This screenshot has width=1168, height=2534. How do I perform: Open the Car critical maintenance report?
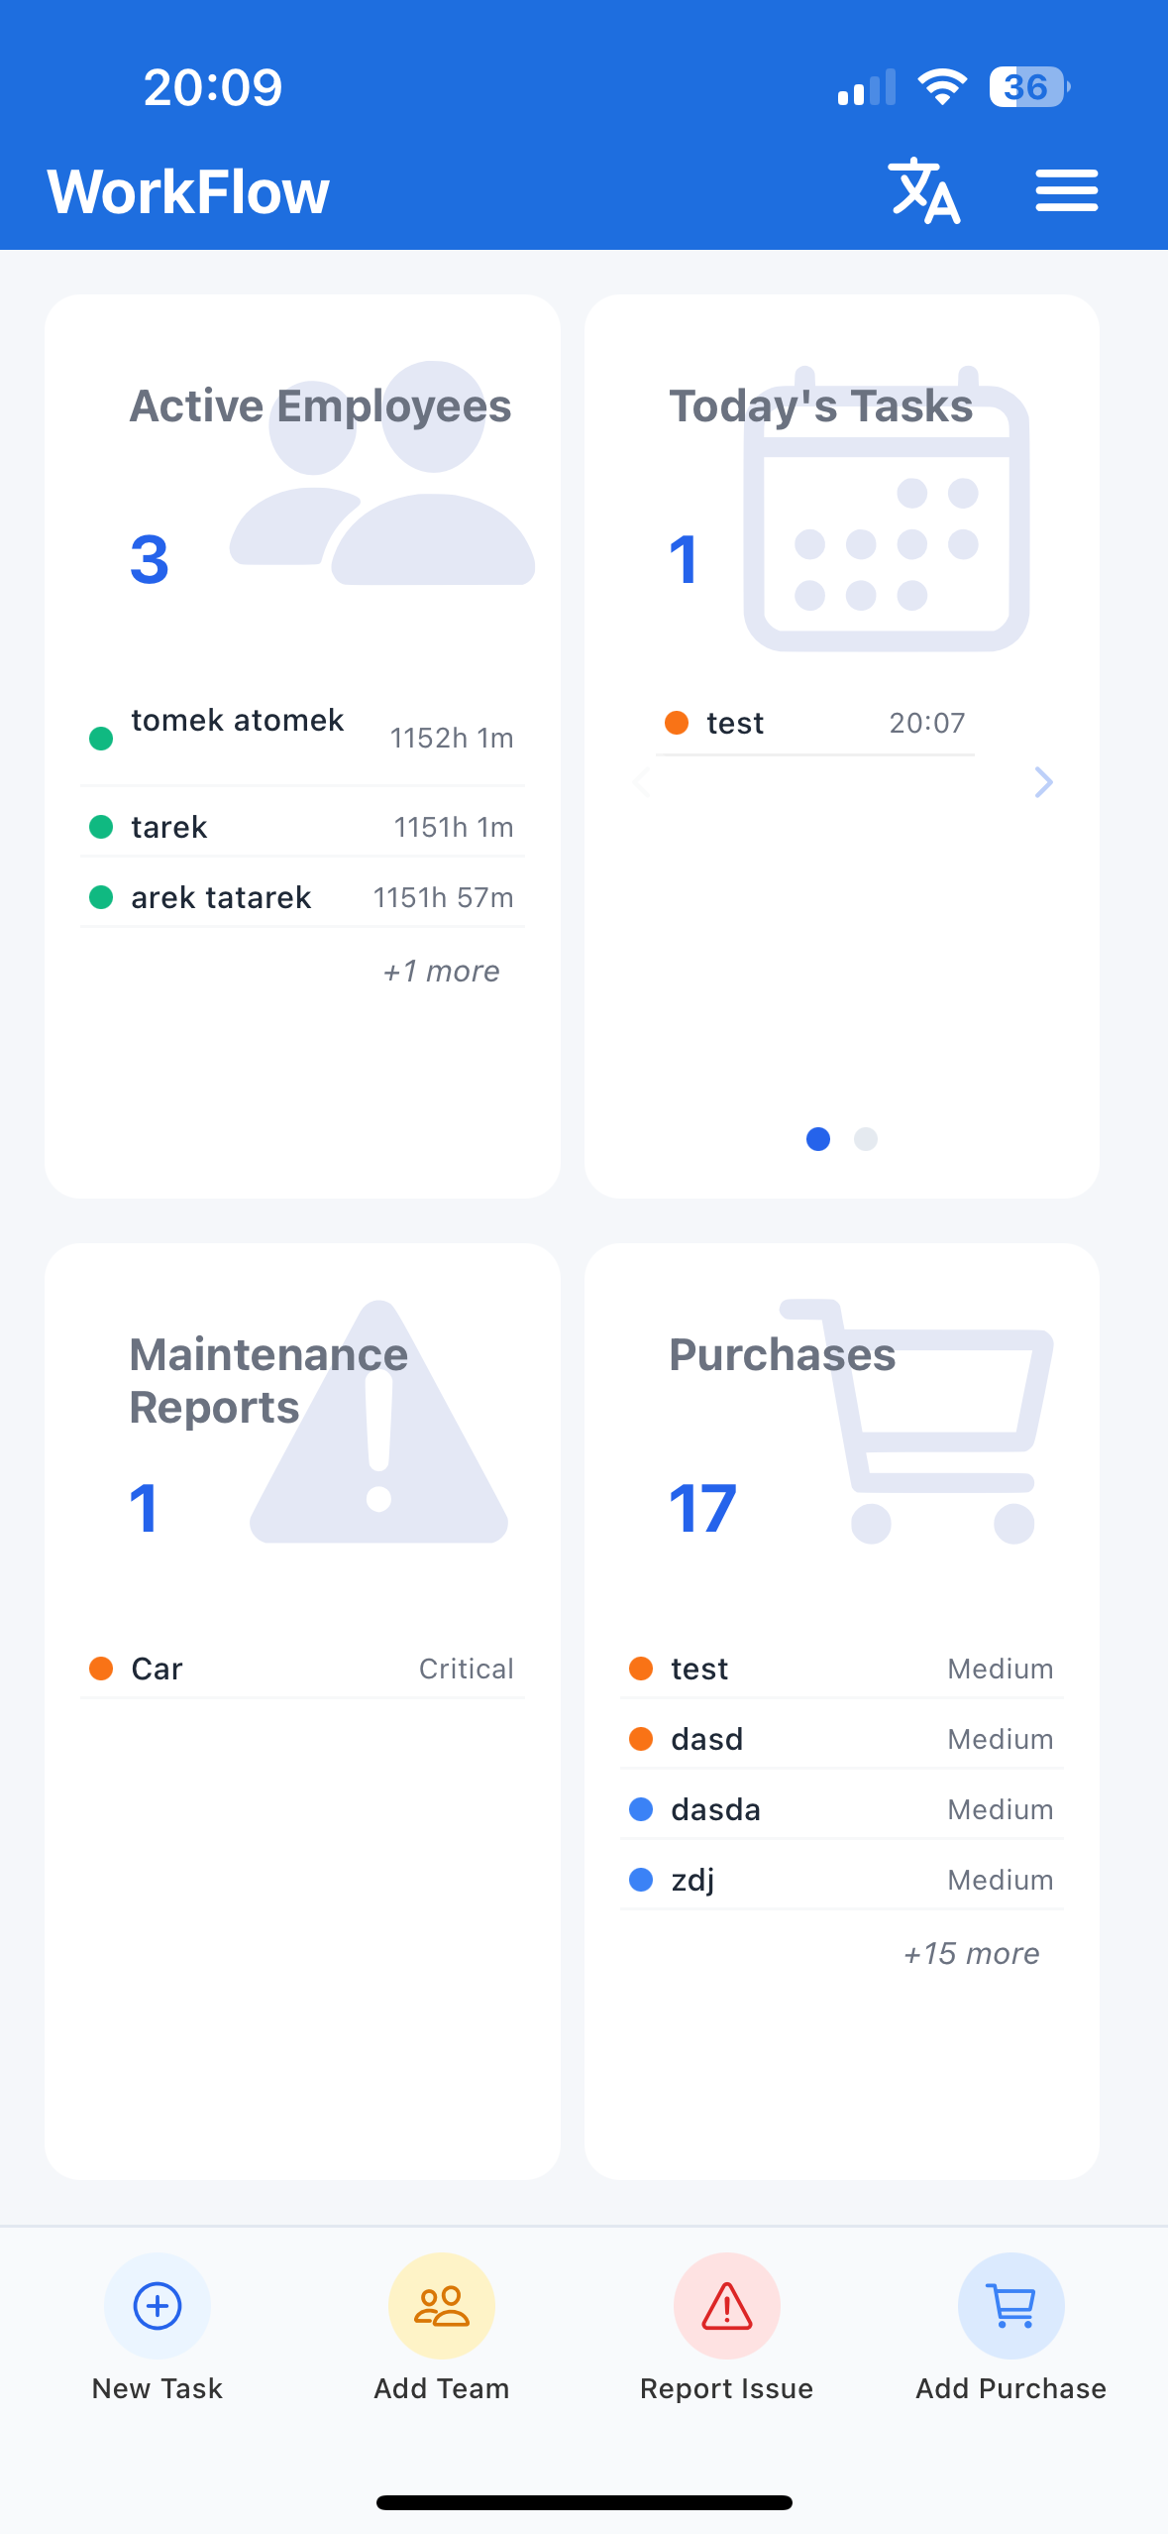(x=301, y=1669)
